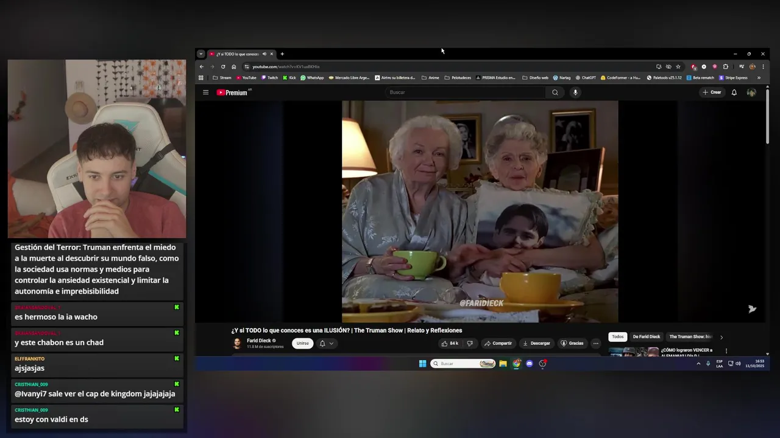Screen dimensions: 780x438
Task: Open the browser home page
Action: [234, 67]
